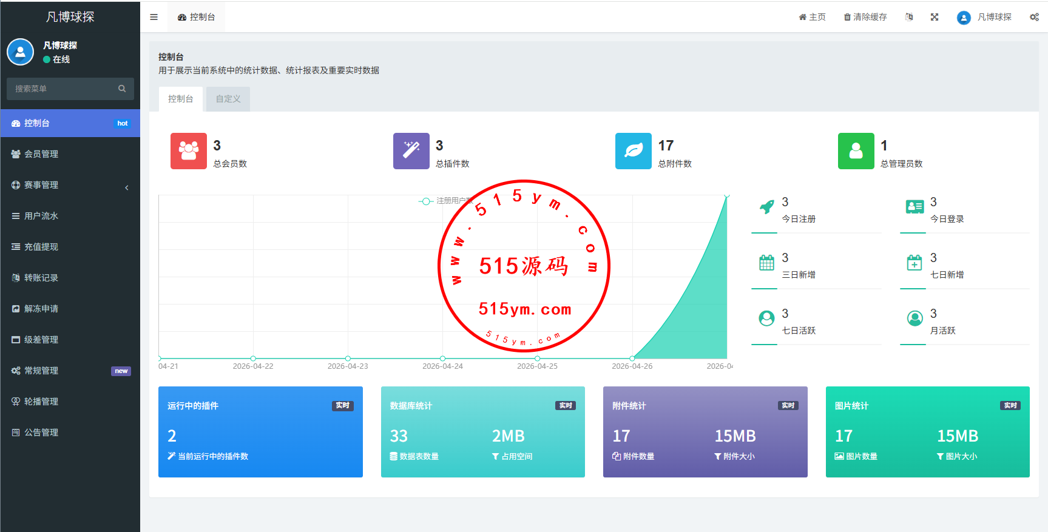1048x532 pixels.
Task: Open the 凡博球探 user account dropdown
Action: point(984,17)
